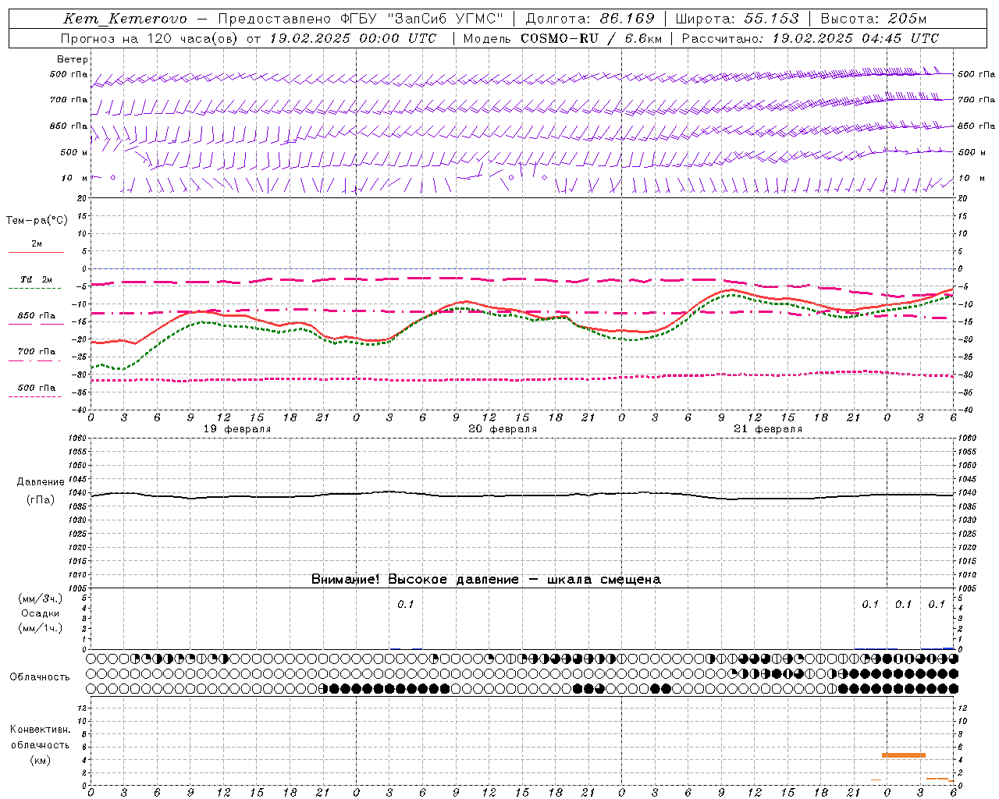Select the date label 19 февраля
999x799 pixels.
pyautogui.click(x=237, y=429)
